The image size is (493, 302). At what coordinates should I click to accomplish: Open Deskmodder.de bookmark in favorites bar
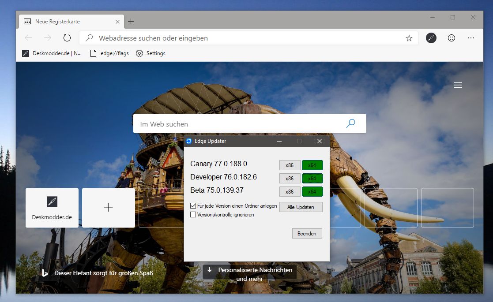(52, 53)
